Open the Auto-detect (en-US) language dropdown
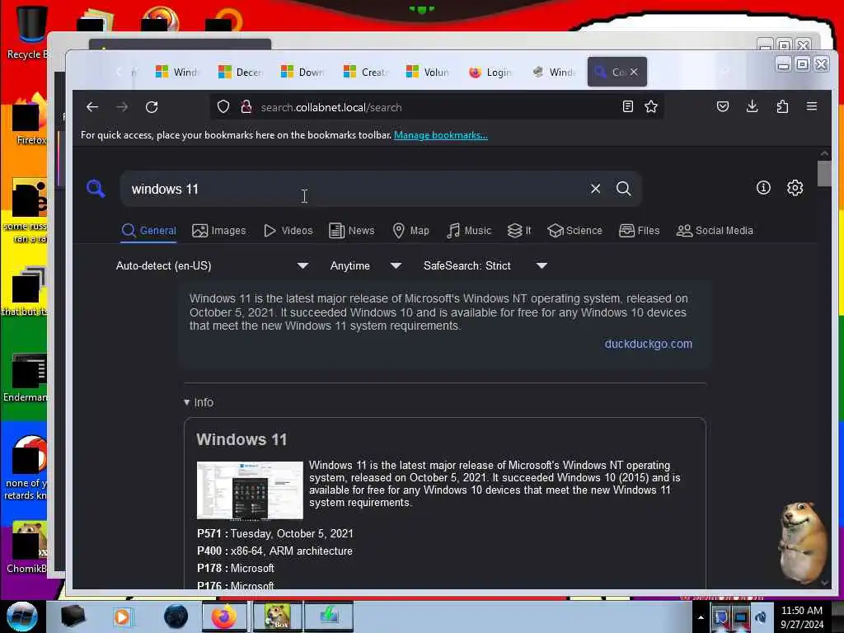Screen dimensions: 844x633 [x=212, y=265]
